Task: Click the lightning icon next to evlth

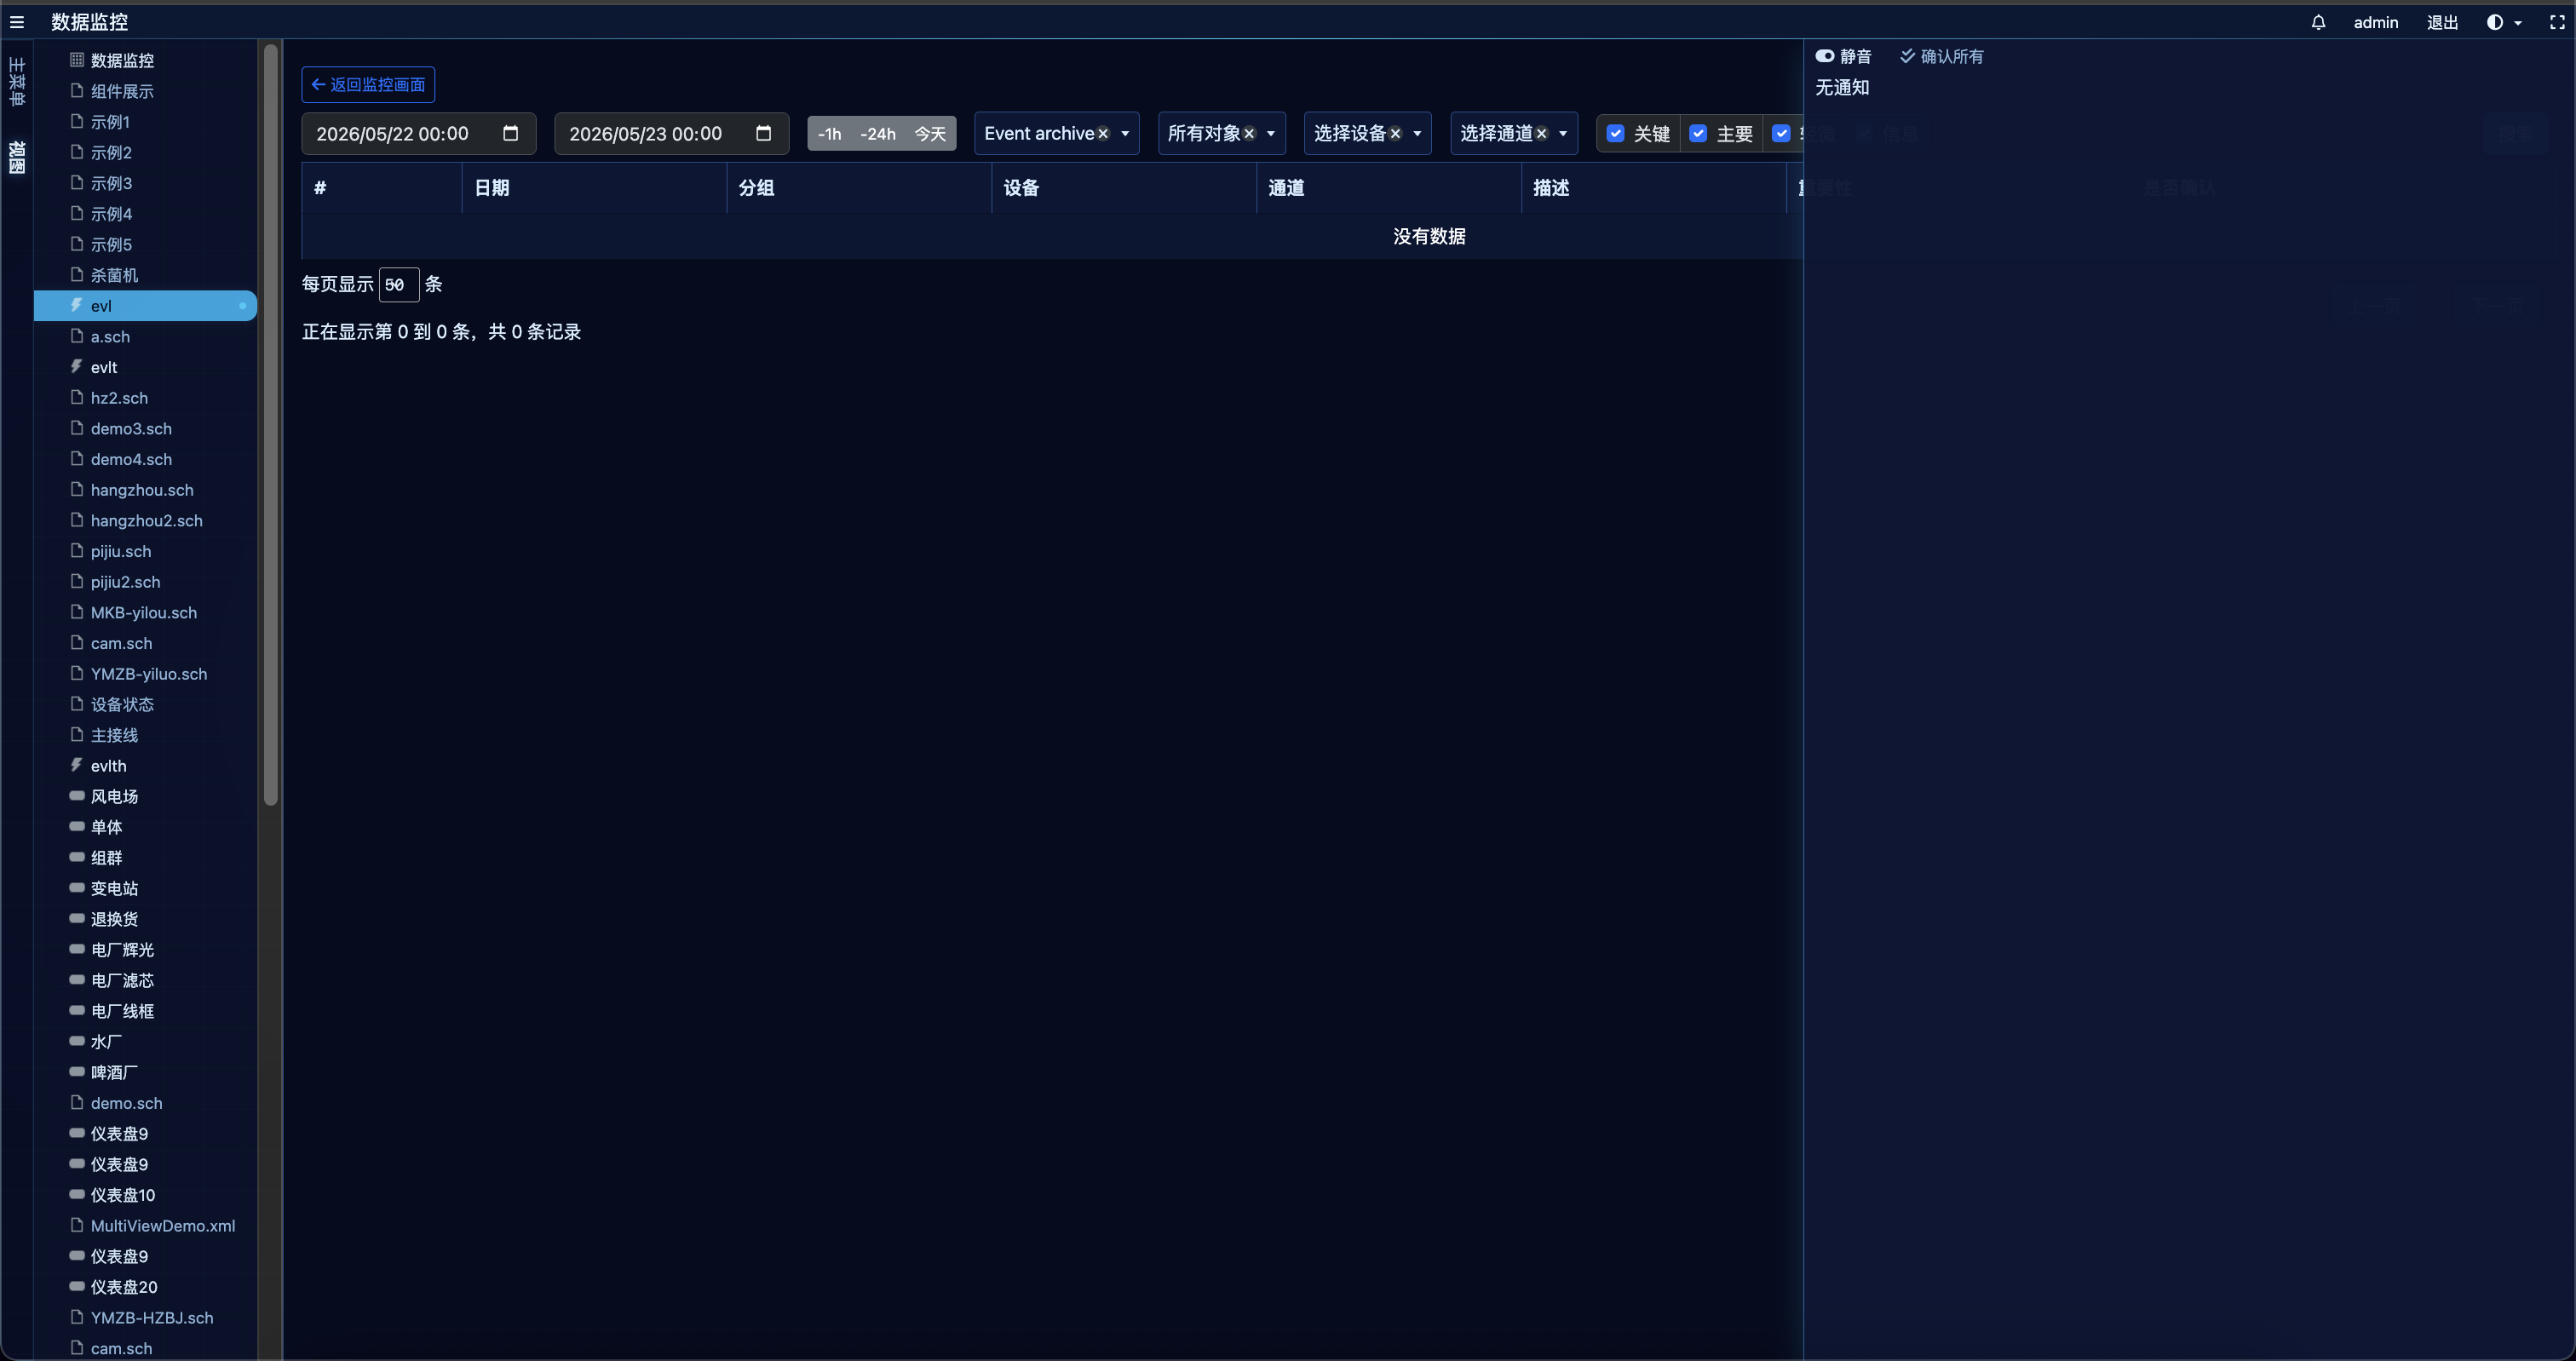Action: click(76, 765)
